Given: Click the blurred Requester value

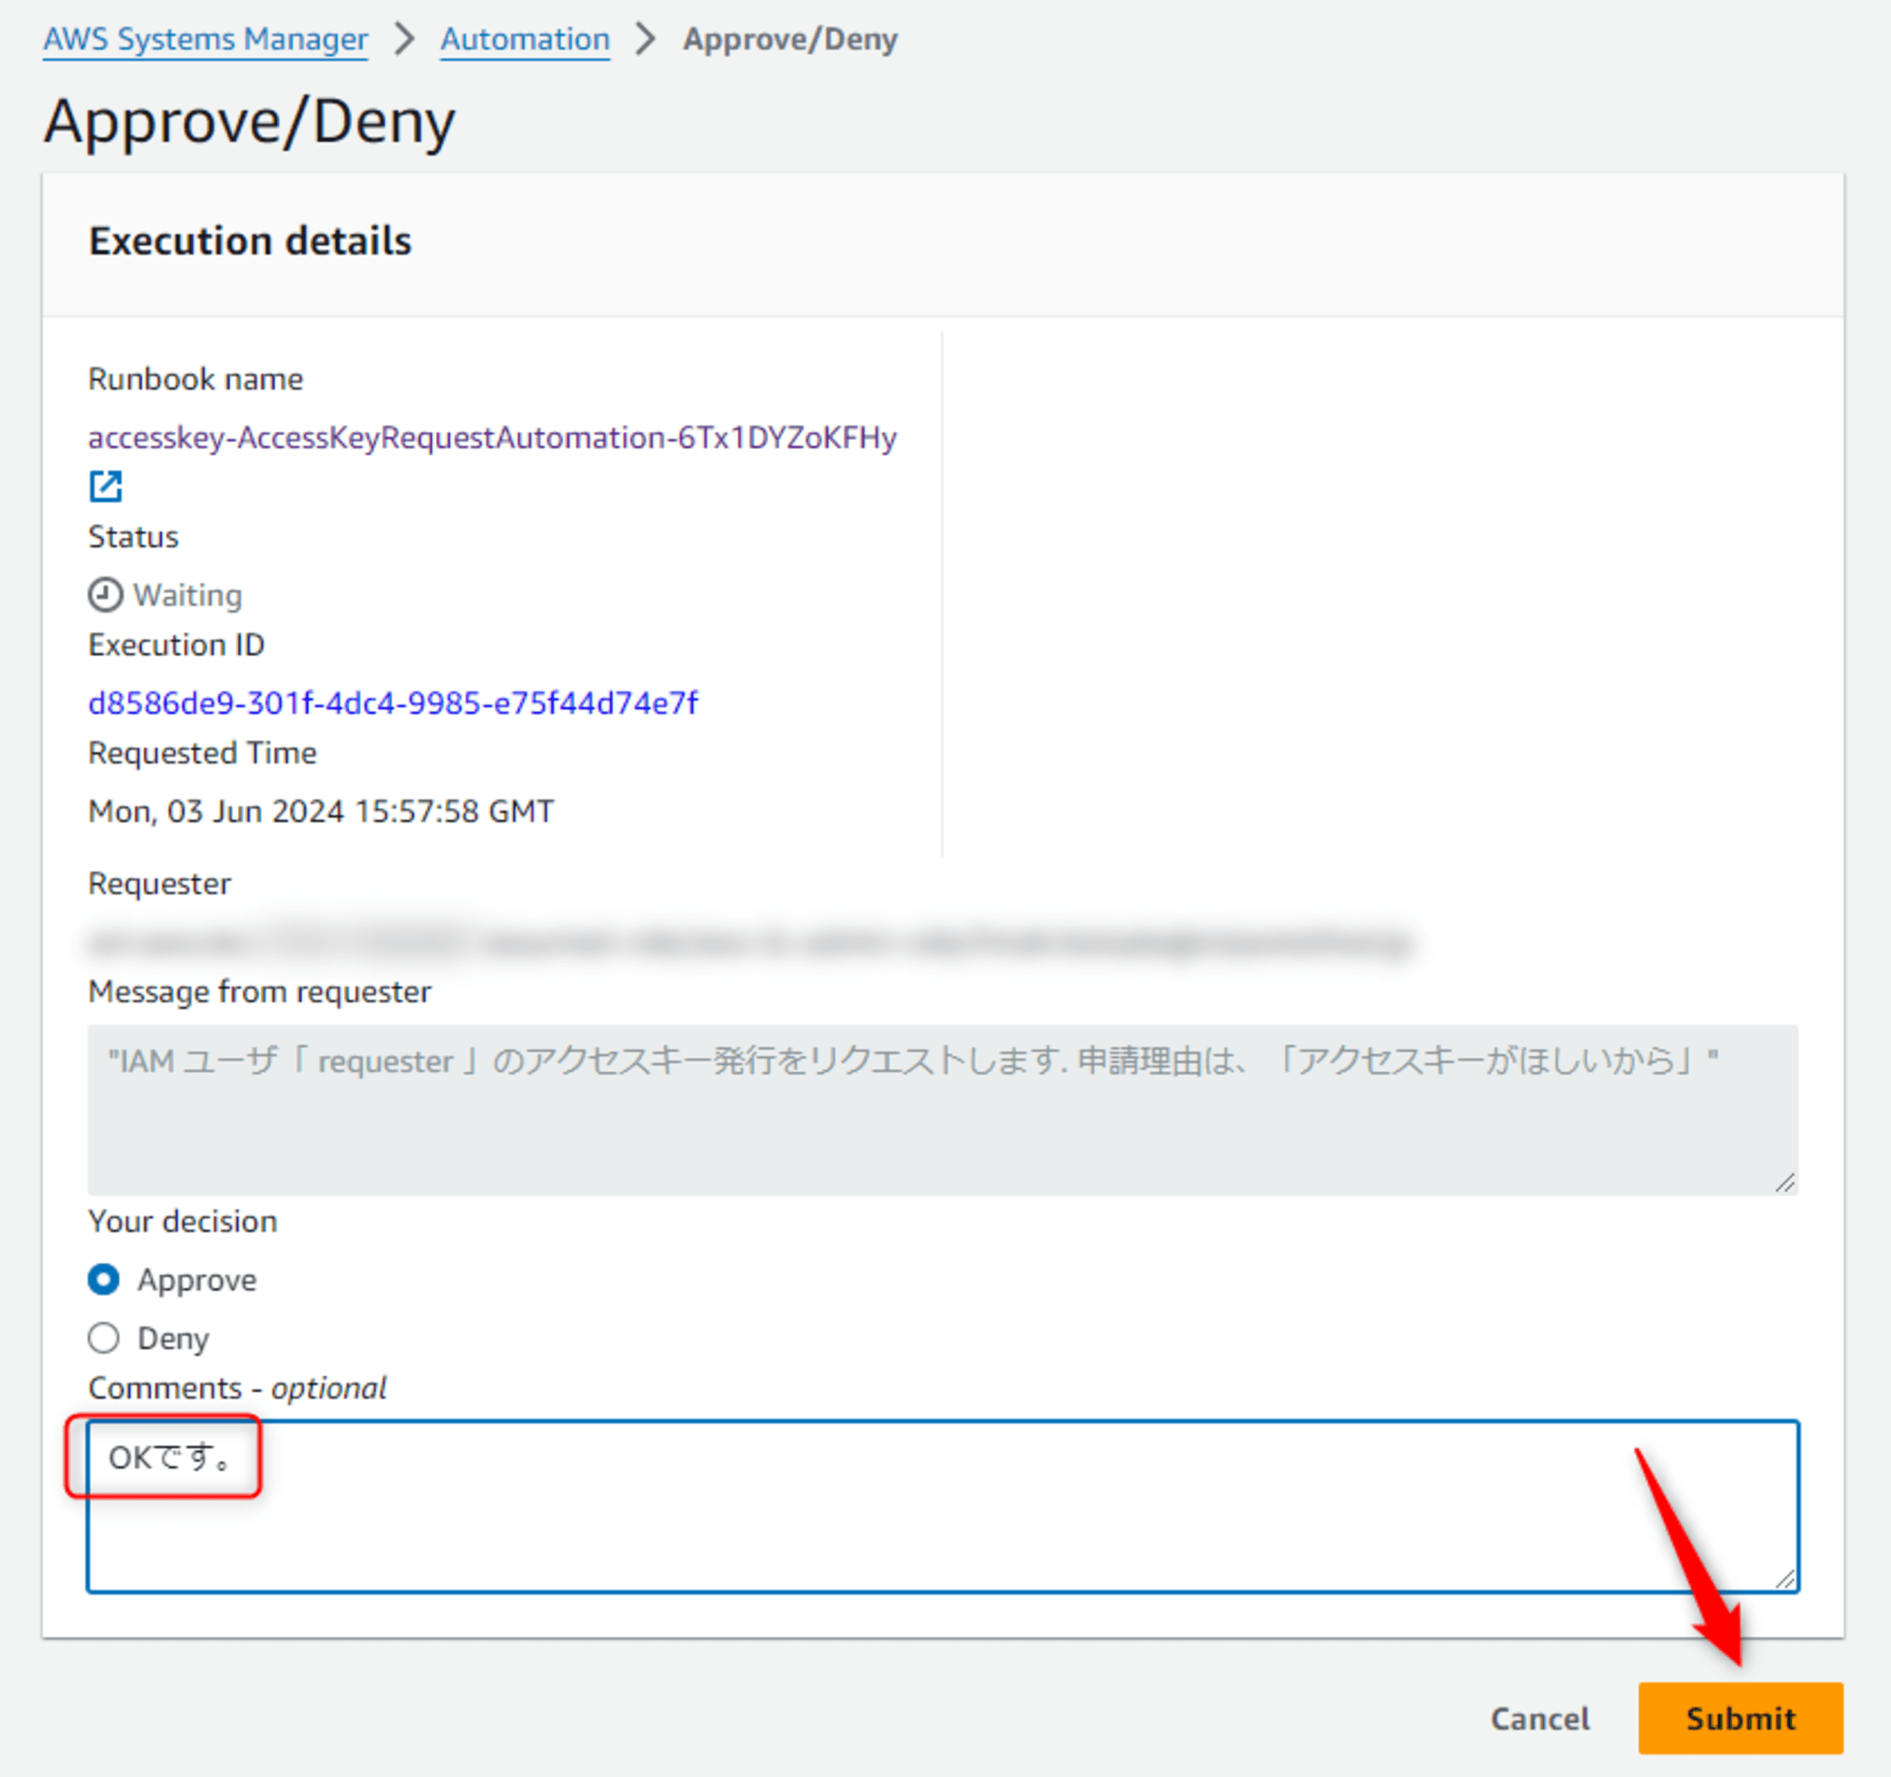Looking at the screenshot, I should point(751,942).
